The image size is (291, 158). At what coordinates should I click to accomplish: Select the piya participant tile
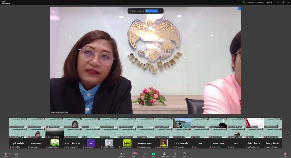point(200,143)
